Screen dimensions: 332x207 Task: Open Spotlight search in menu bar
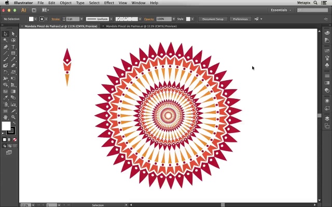315,3
